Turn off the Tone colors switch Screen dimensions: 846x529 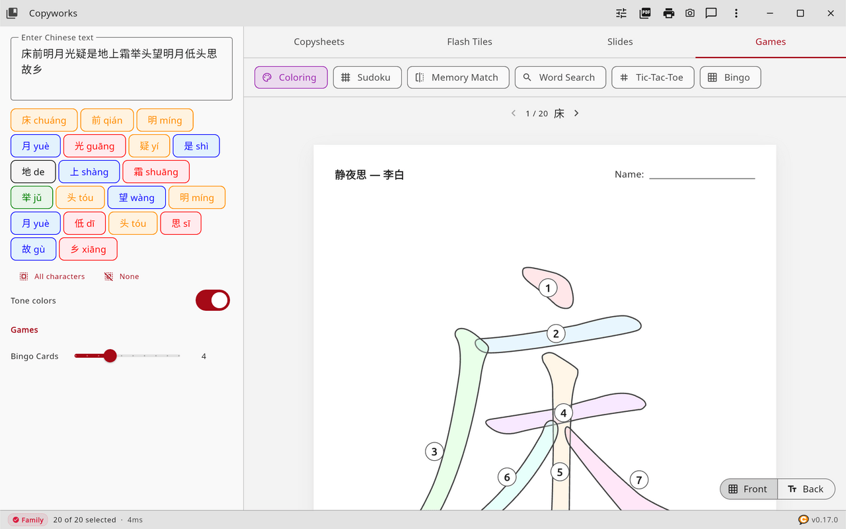coord(213,300)
